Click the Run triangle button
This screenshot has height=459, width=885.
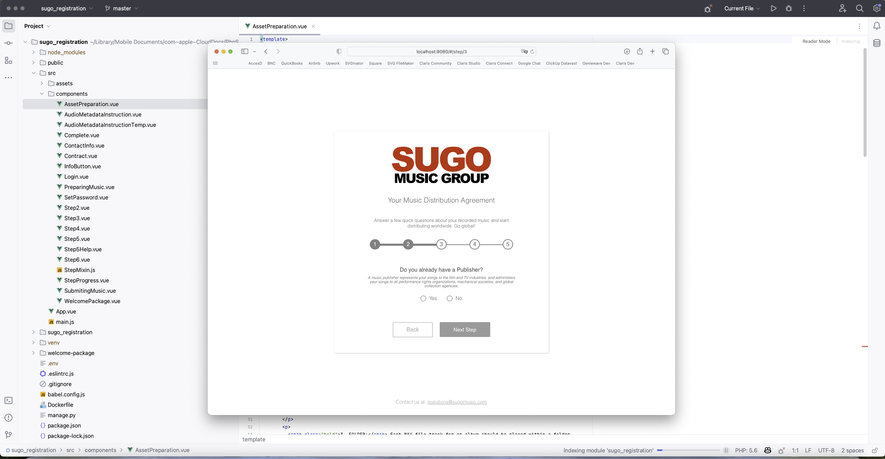click(x=773, y=8)
